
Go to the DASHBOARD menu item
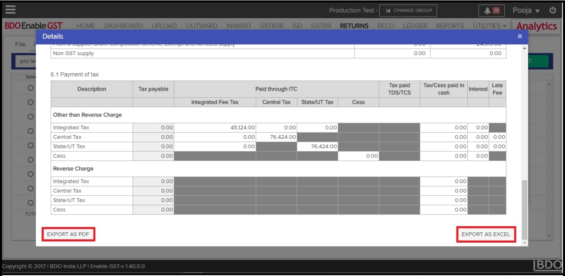[123, 26]
